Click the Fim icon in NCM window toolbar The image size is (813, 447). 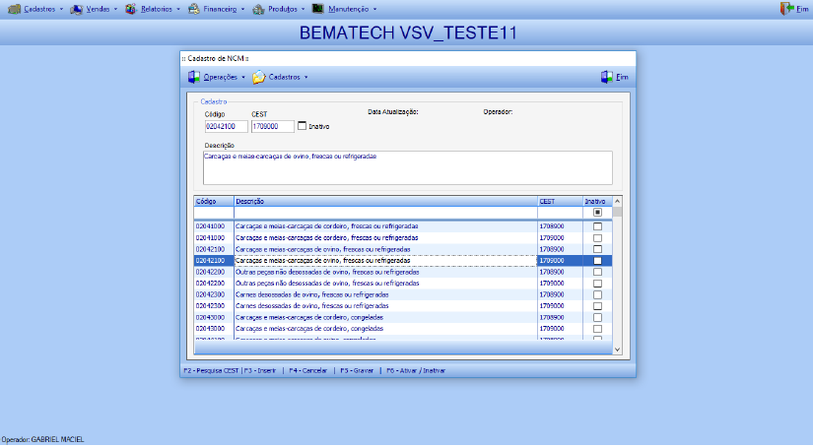pyautogui.click(x=607, y=77)
